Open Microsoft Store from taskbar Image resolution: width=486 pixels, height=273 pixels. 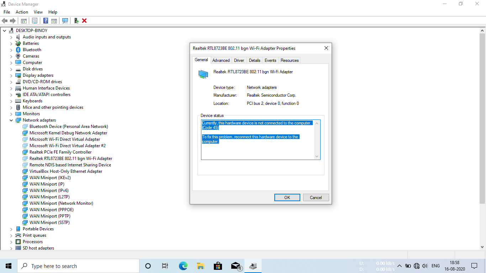(218, 266)
